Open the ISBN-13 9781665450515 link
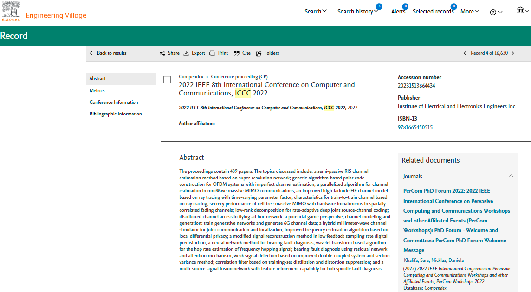This screenshot has width=531, height=292. point(415,127)
